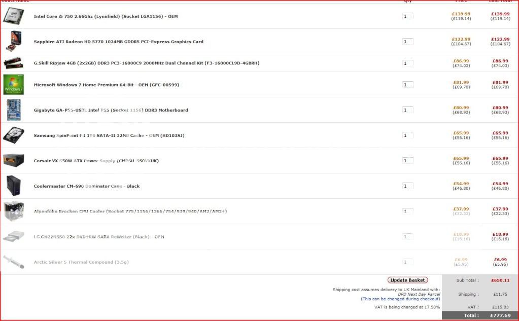Open the LG GH22NS50 DVD ReWriter link
This screenshot has width=519, height=321.
[x=99, y=237]
